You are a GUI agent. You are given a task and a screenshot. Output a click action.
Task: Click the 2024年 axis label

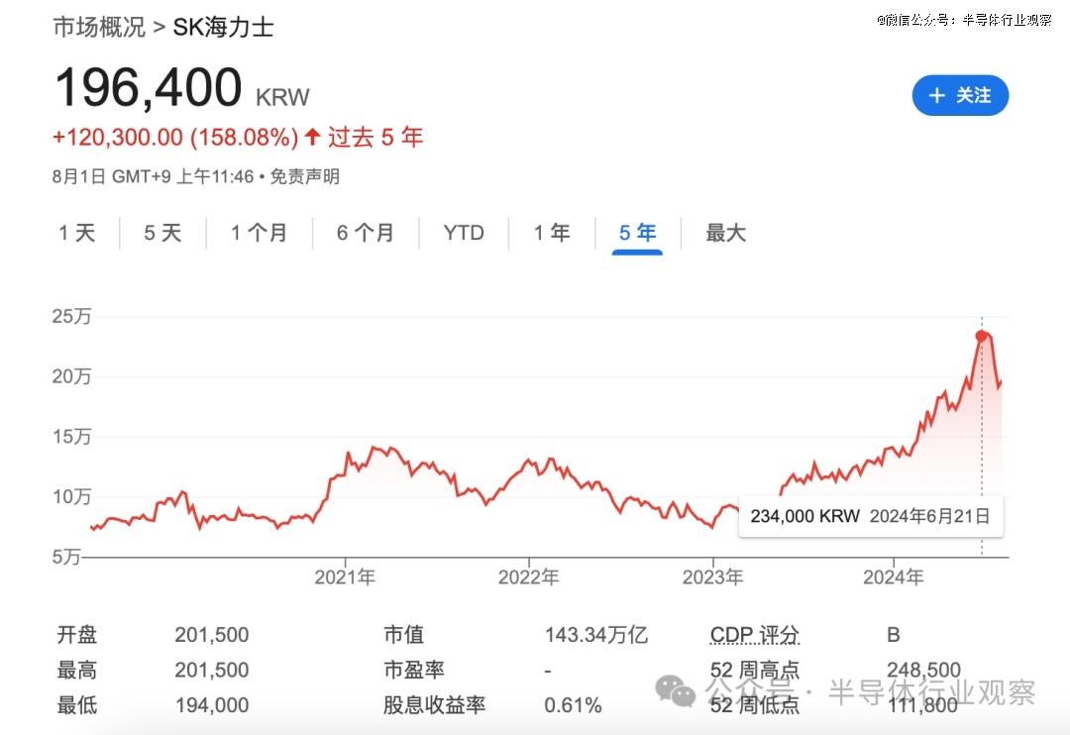(x=894, y=577)
